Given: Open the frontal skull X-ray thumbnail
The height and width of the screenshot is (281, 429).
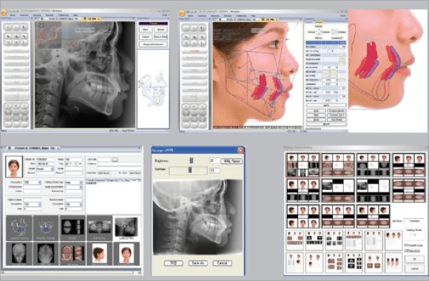Looking at the screenshot, I should click(19, 254).
